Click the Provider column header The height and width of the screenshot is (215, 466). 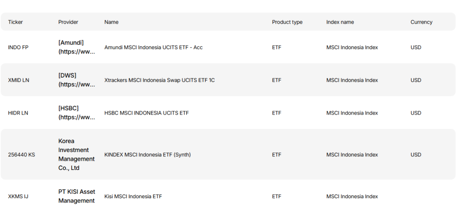pyautogui.click(x=68, y=22)
